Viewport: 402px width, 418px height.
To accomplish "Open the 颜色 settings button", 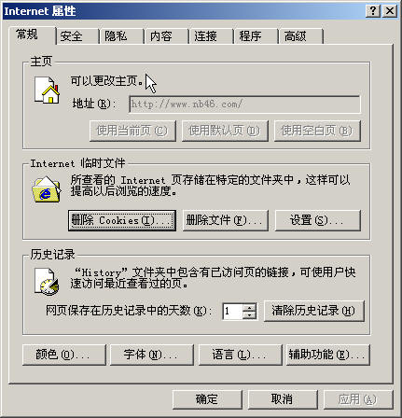I will coord(64,355).
